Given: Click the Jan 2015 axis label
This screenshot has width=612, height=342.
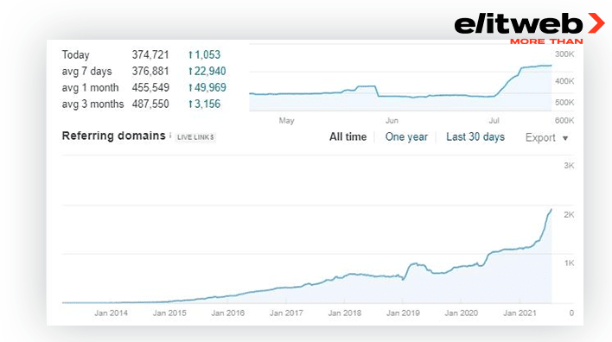Looking at the screenshot, I should (x=169, y=313).
